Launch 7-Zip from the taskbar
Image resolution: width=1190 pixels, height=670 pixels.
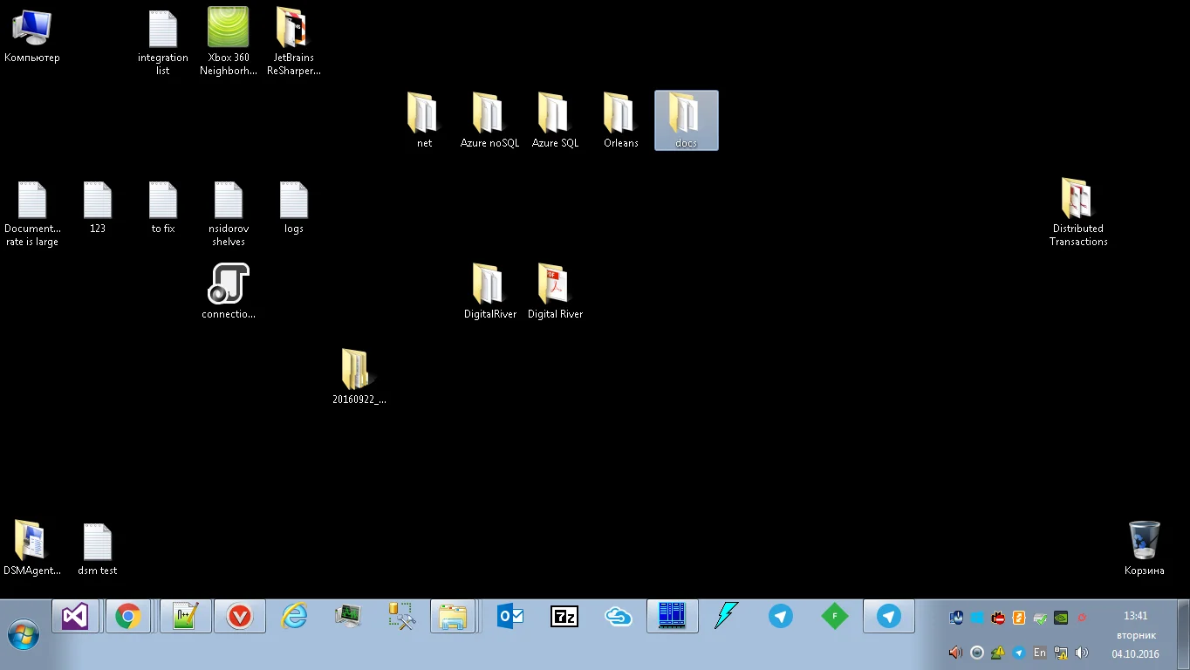(564, 617)
